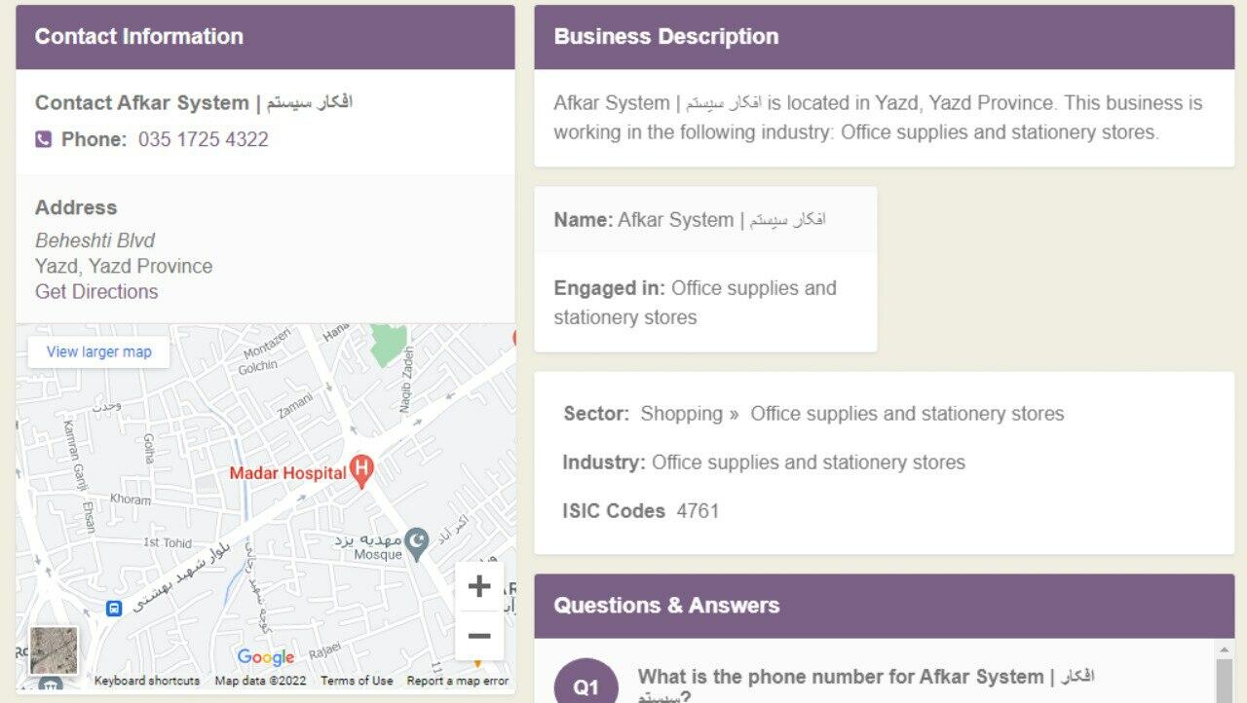Click the Madar Hospital map marker
Image resolution: width=1247 pixels, height=703 pixels.
[x=361, y=471]
